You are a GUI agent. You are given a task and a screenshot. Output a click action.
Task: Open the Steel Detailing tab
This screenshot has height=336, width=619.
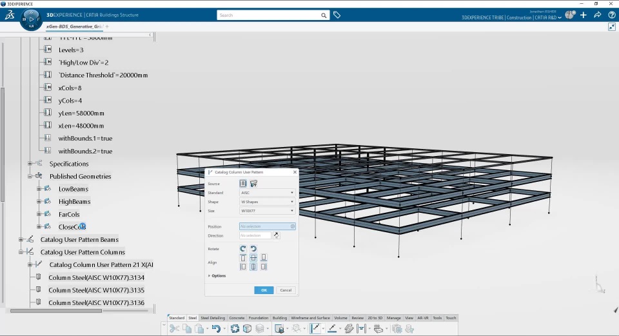[x=213, y=318]
